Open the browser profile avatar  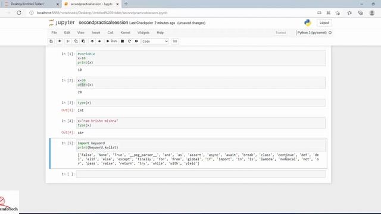click(x=371, y=13)
